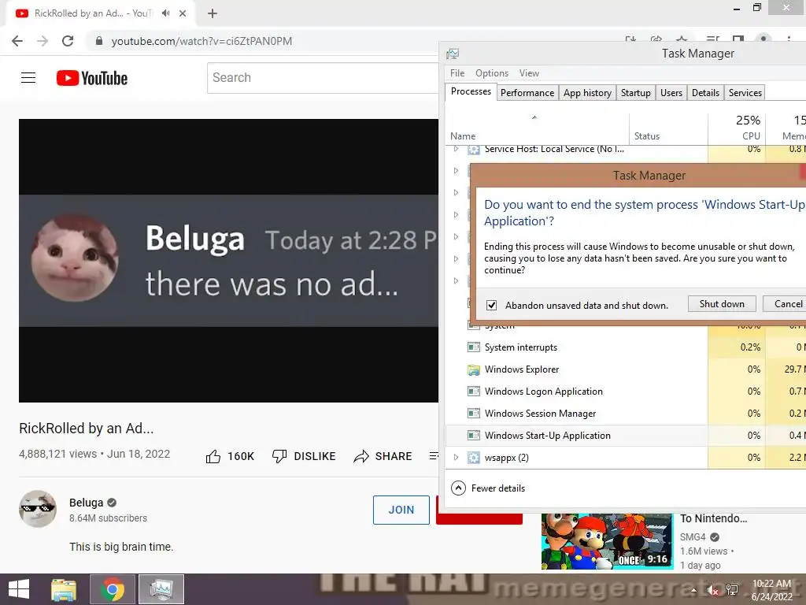
Task: Show hidden tray icons arrow
Action: coord(694,591)
